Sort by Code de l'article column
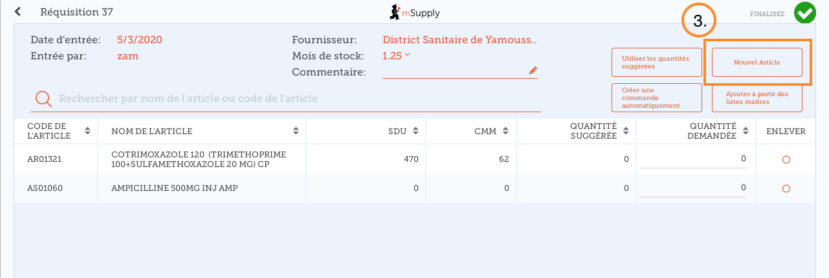 pos(87,131)
